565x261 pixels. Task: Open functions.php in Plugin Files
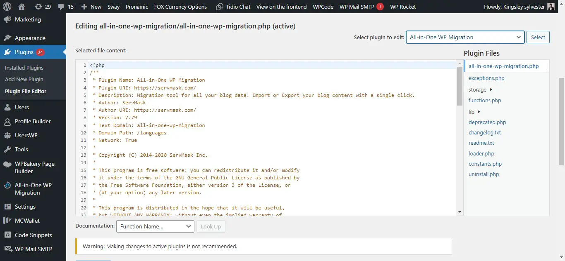click(485, 100)
